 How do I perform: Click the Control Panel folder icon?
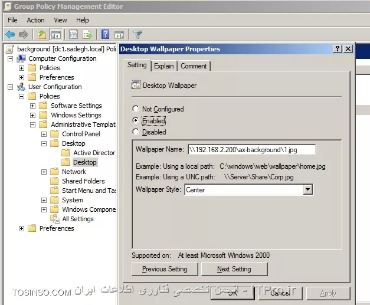point(54,134)
